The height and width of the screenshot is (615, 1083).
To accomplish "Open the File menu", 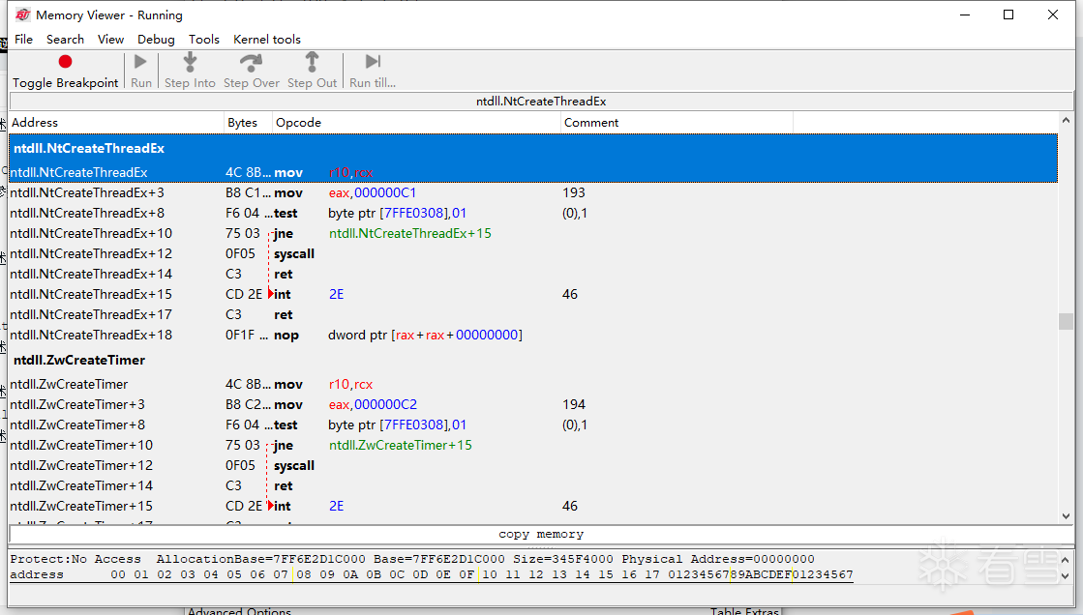I will [x=23, y=40].
